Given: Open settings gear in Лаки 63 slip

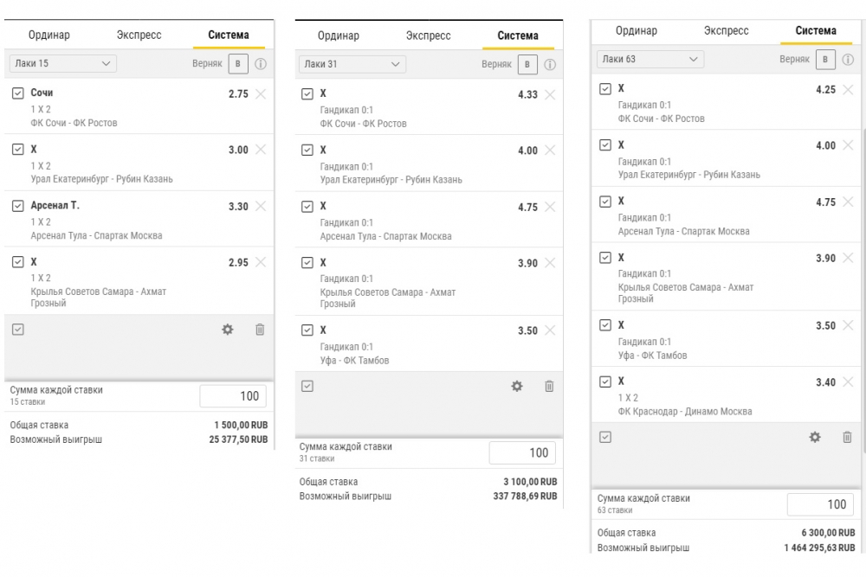Looking at the screenshot, I should point(815,437).
